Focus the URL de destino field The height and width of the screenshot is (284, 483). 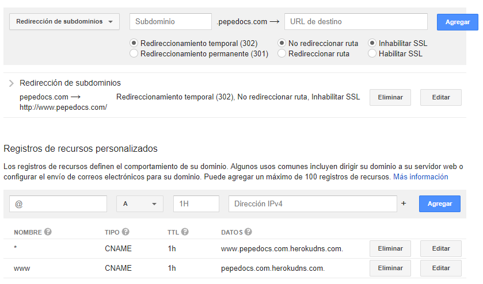(x=356, y=21)
